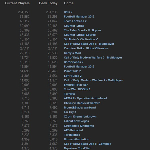
Task: Click Counter-Strike: Global Offensive link
Action: click(86, 48)
